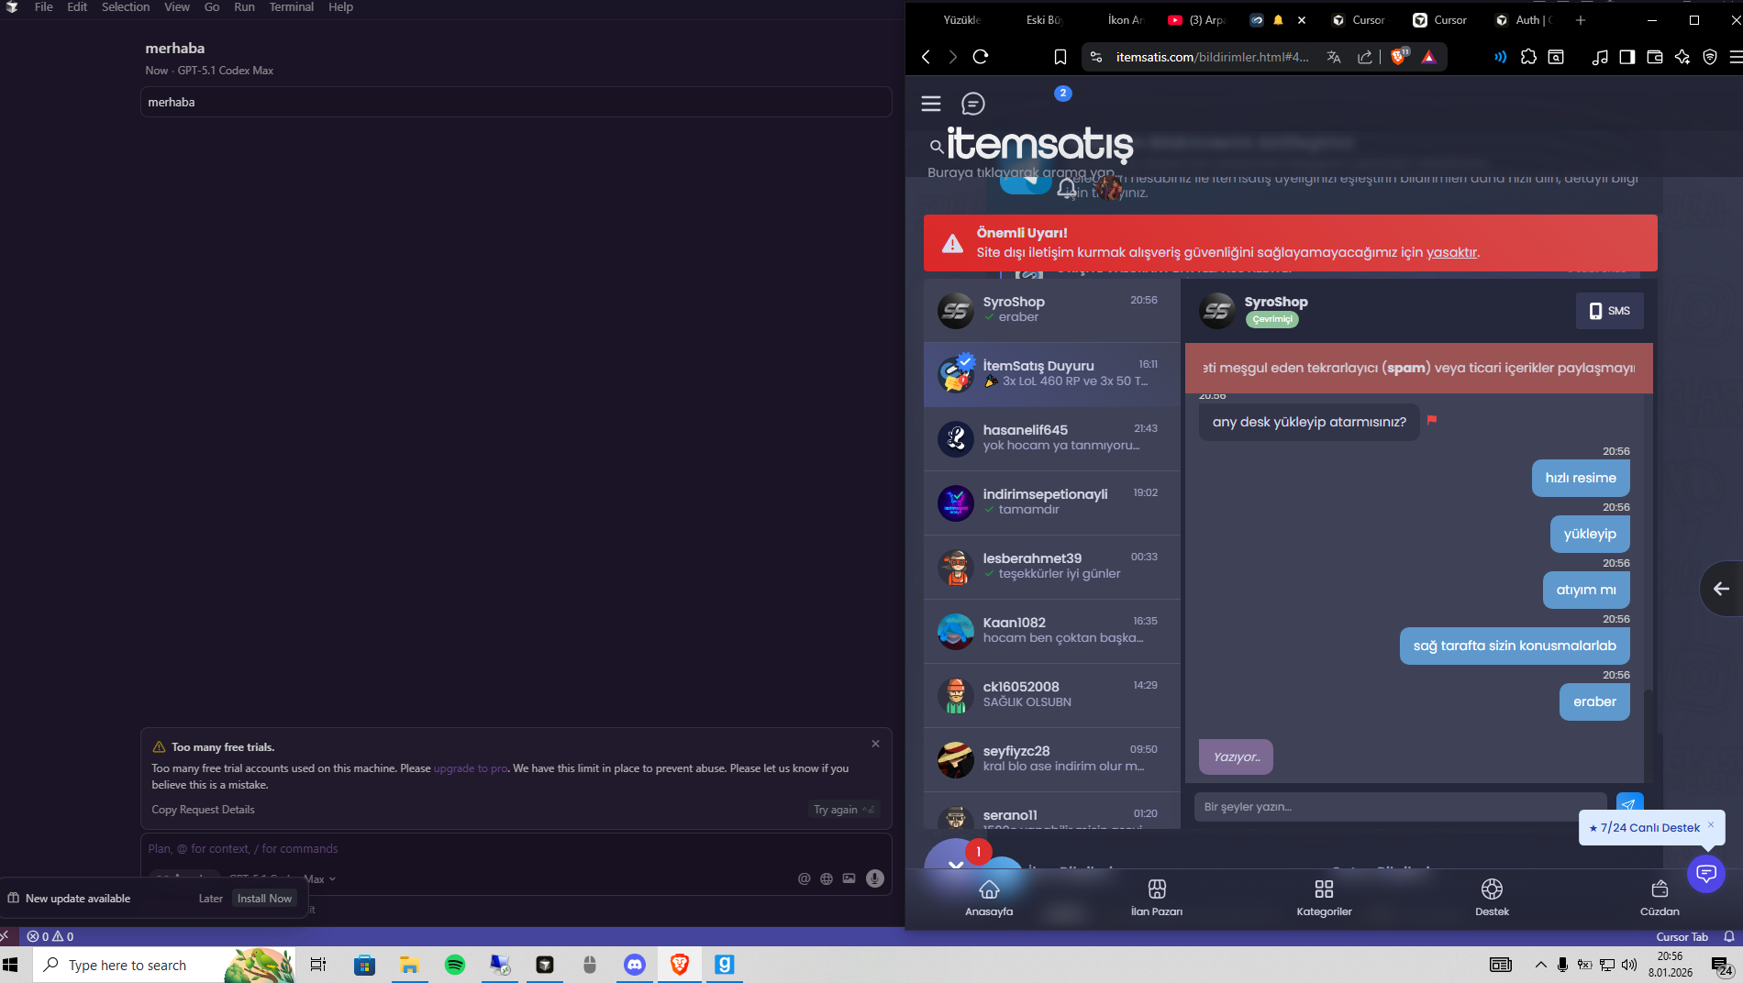Open the File menu in Cursor
Viewport: 1743px width, 983px height.
[x=44, y=7]
